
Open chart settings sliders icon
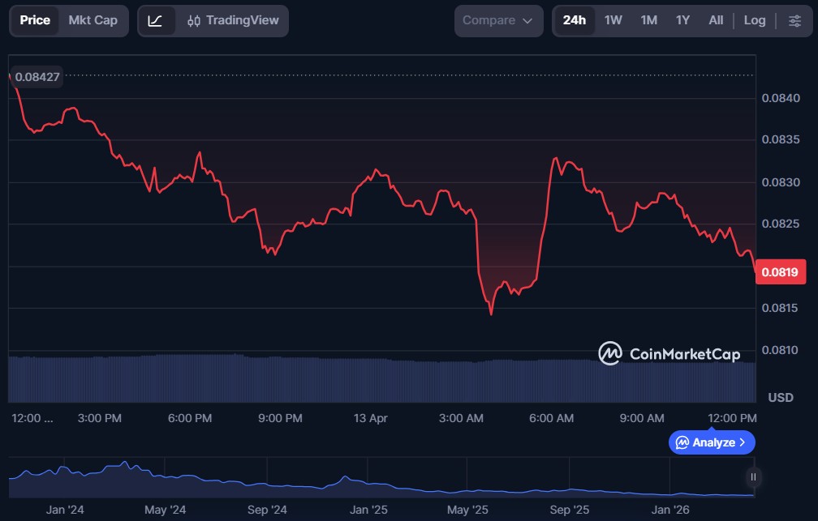coord(794,20)
